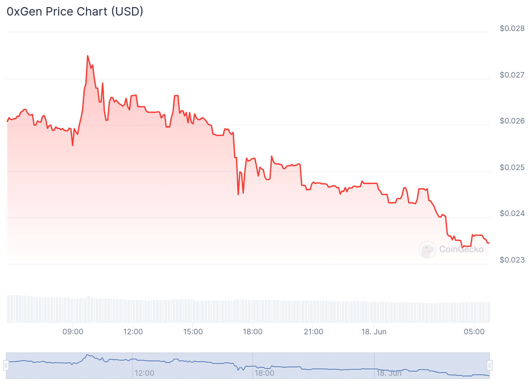Viewport: 532px width, 388px height.
Task: Click the $0.027 price axis label
Action: [x=512, y=75]
